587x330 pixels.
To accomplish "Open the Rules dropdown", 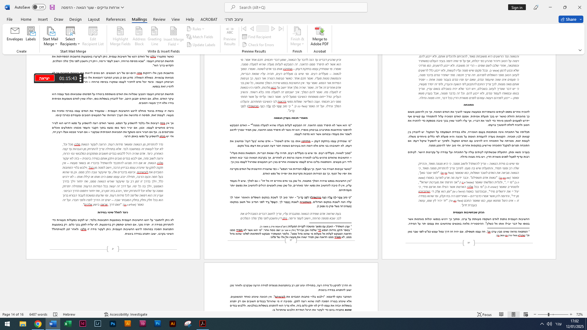I will click(196, 29).
